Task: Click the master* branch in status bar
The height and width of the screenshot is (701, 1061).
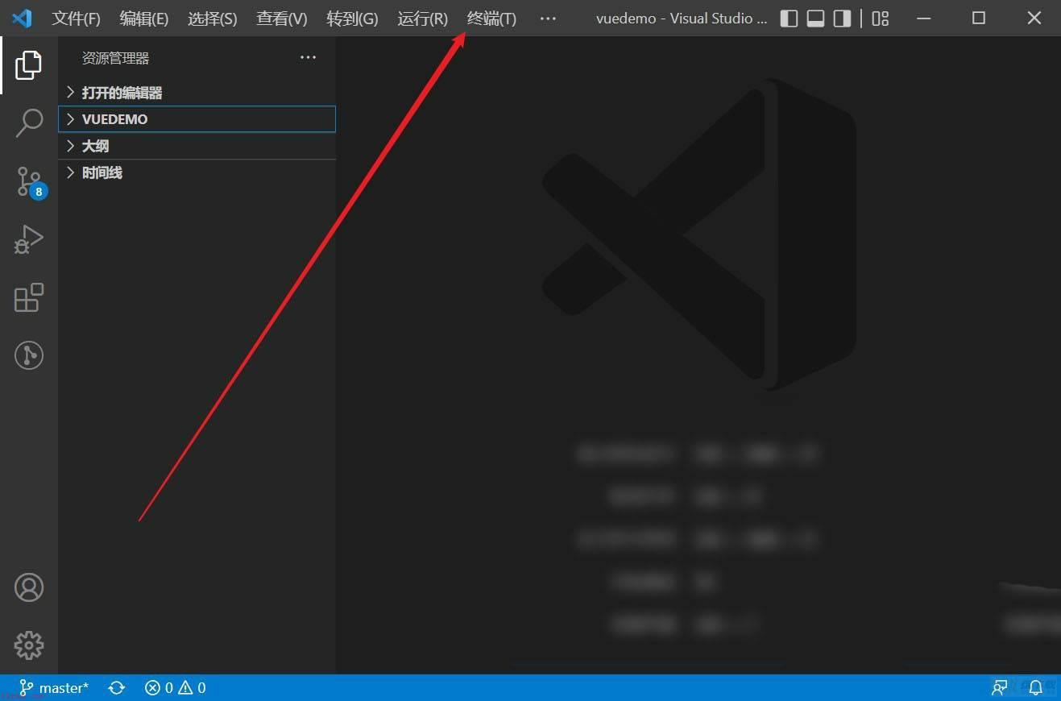Action: (x=54, y=688)
